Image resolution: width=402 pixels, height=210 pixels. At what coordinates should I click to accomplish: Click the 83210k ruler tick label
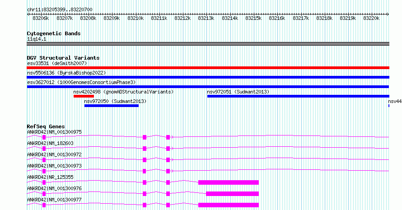pyautogui.click(x=136, y=18)
